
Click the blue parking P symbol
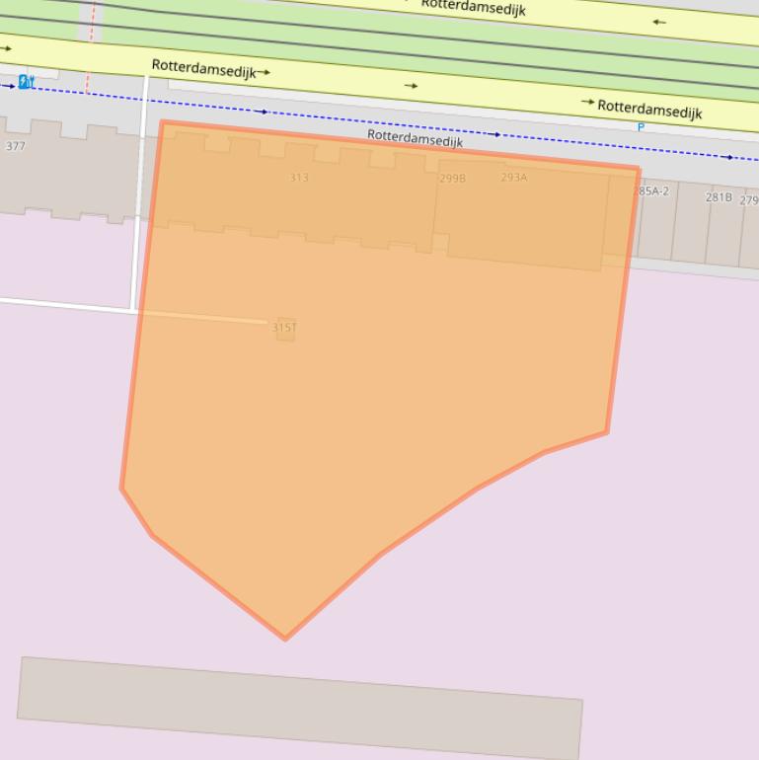641,127
